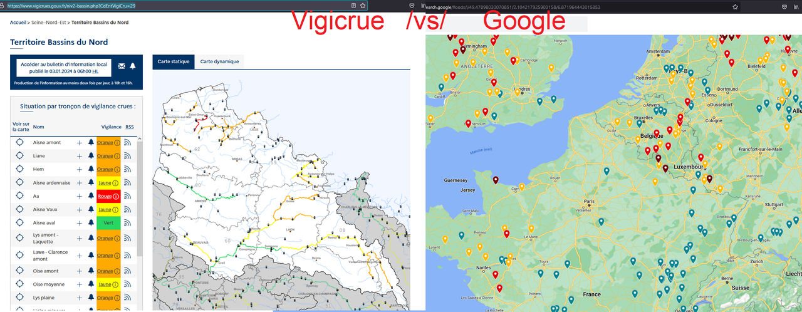Open the RSS feed for Oise amont
This screenshot has height=312, width=802.
[x=128, y=271]
